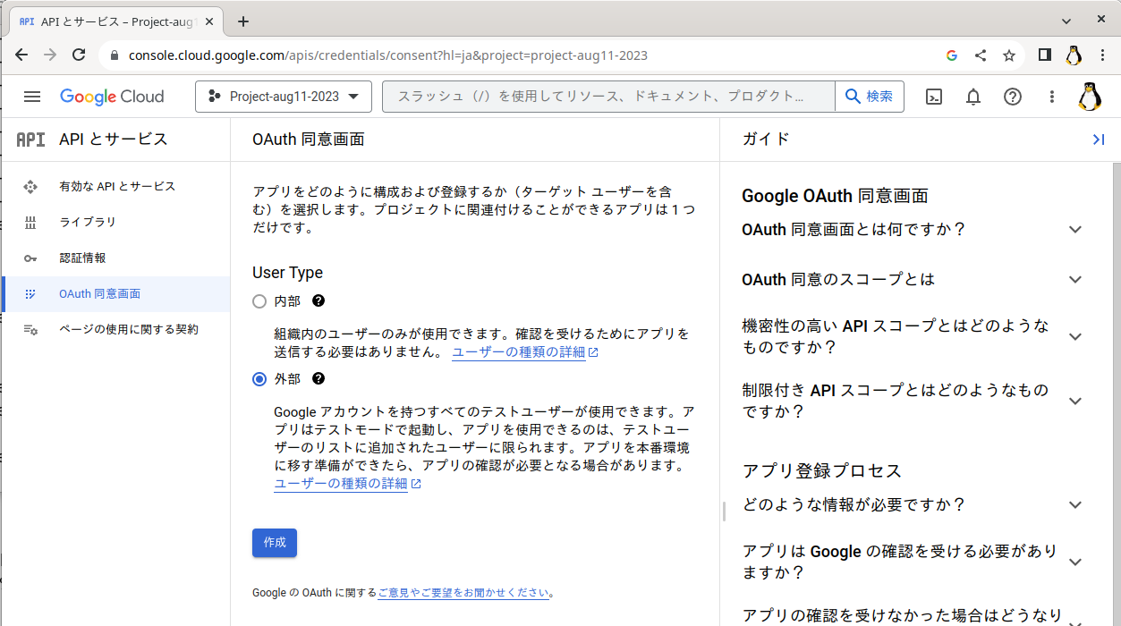Click the 検索 search button

coord(870,97)
